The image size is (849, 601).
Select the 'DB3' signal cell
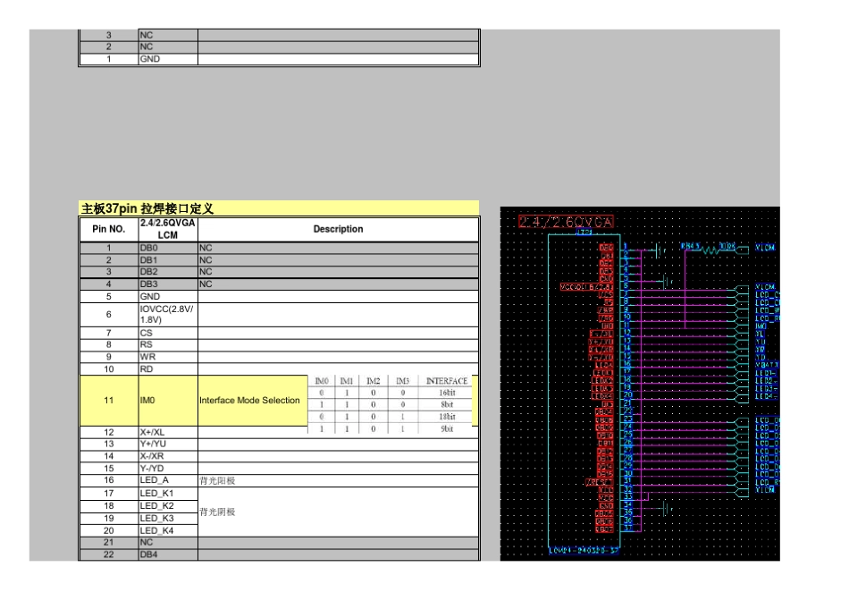click(x=168, y=284)
